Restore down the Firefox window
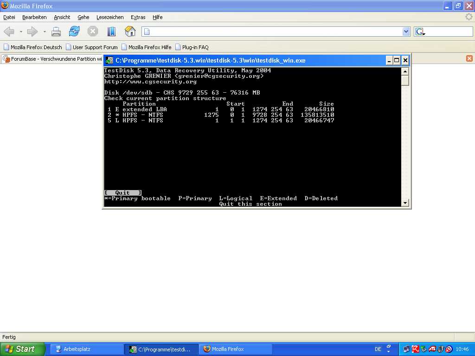The height and width of the screenshot is (356, 475). [x=458, y=6]
